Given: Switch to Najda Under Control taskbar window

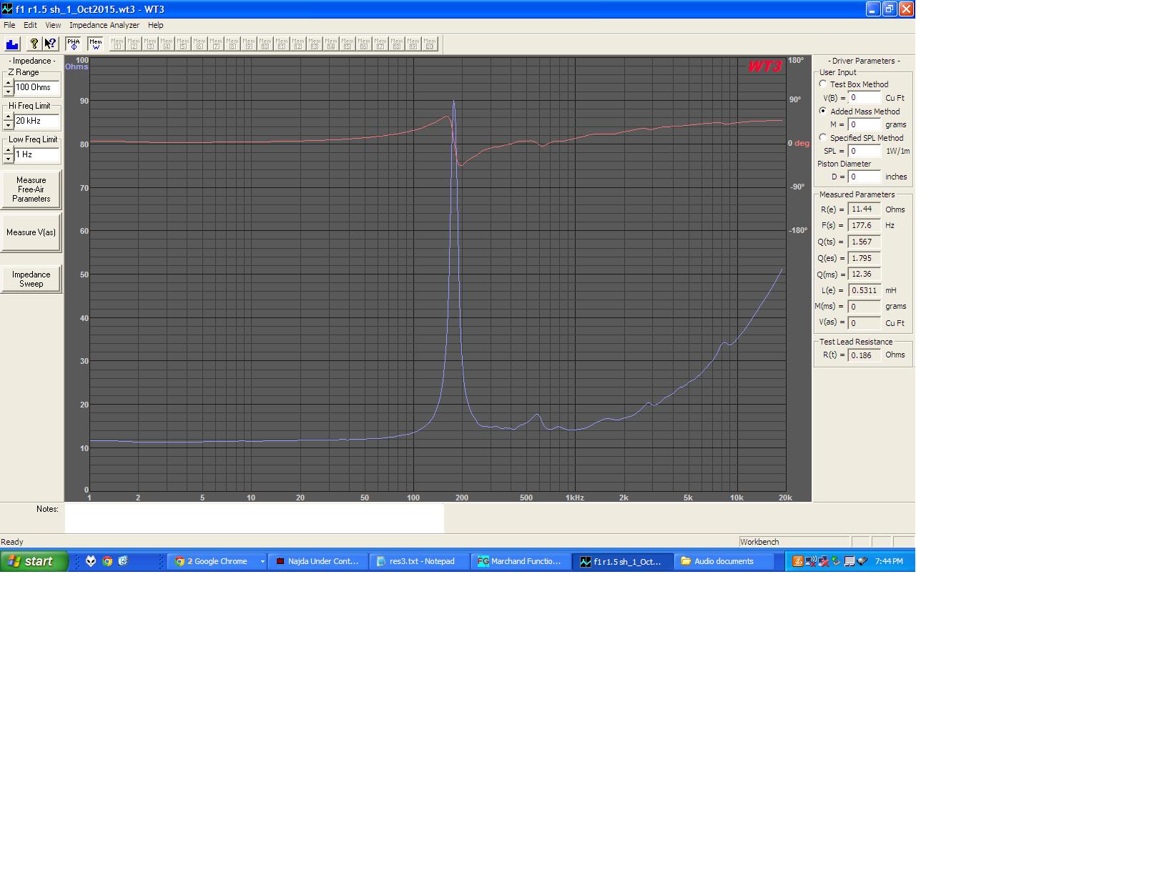Looking at the screenshot, I should [x=319, y=561].
